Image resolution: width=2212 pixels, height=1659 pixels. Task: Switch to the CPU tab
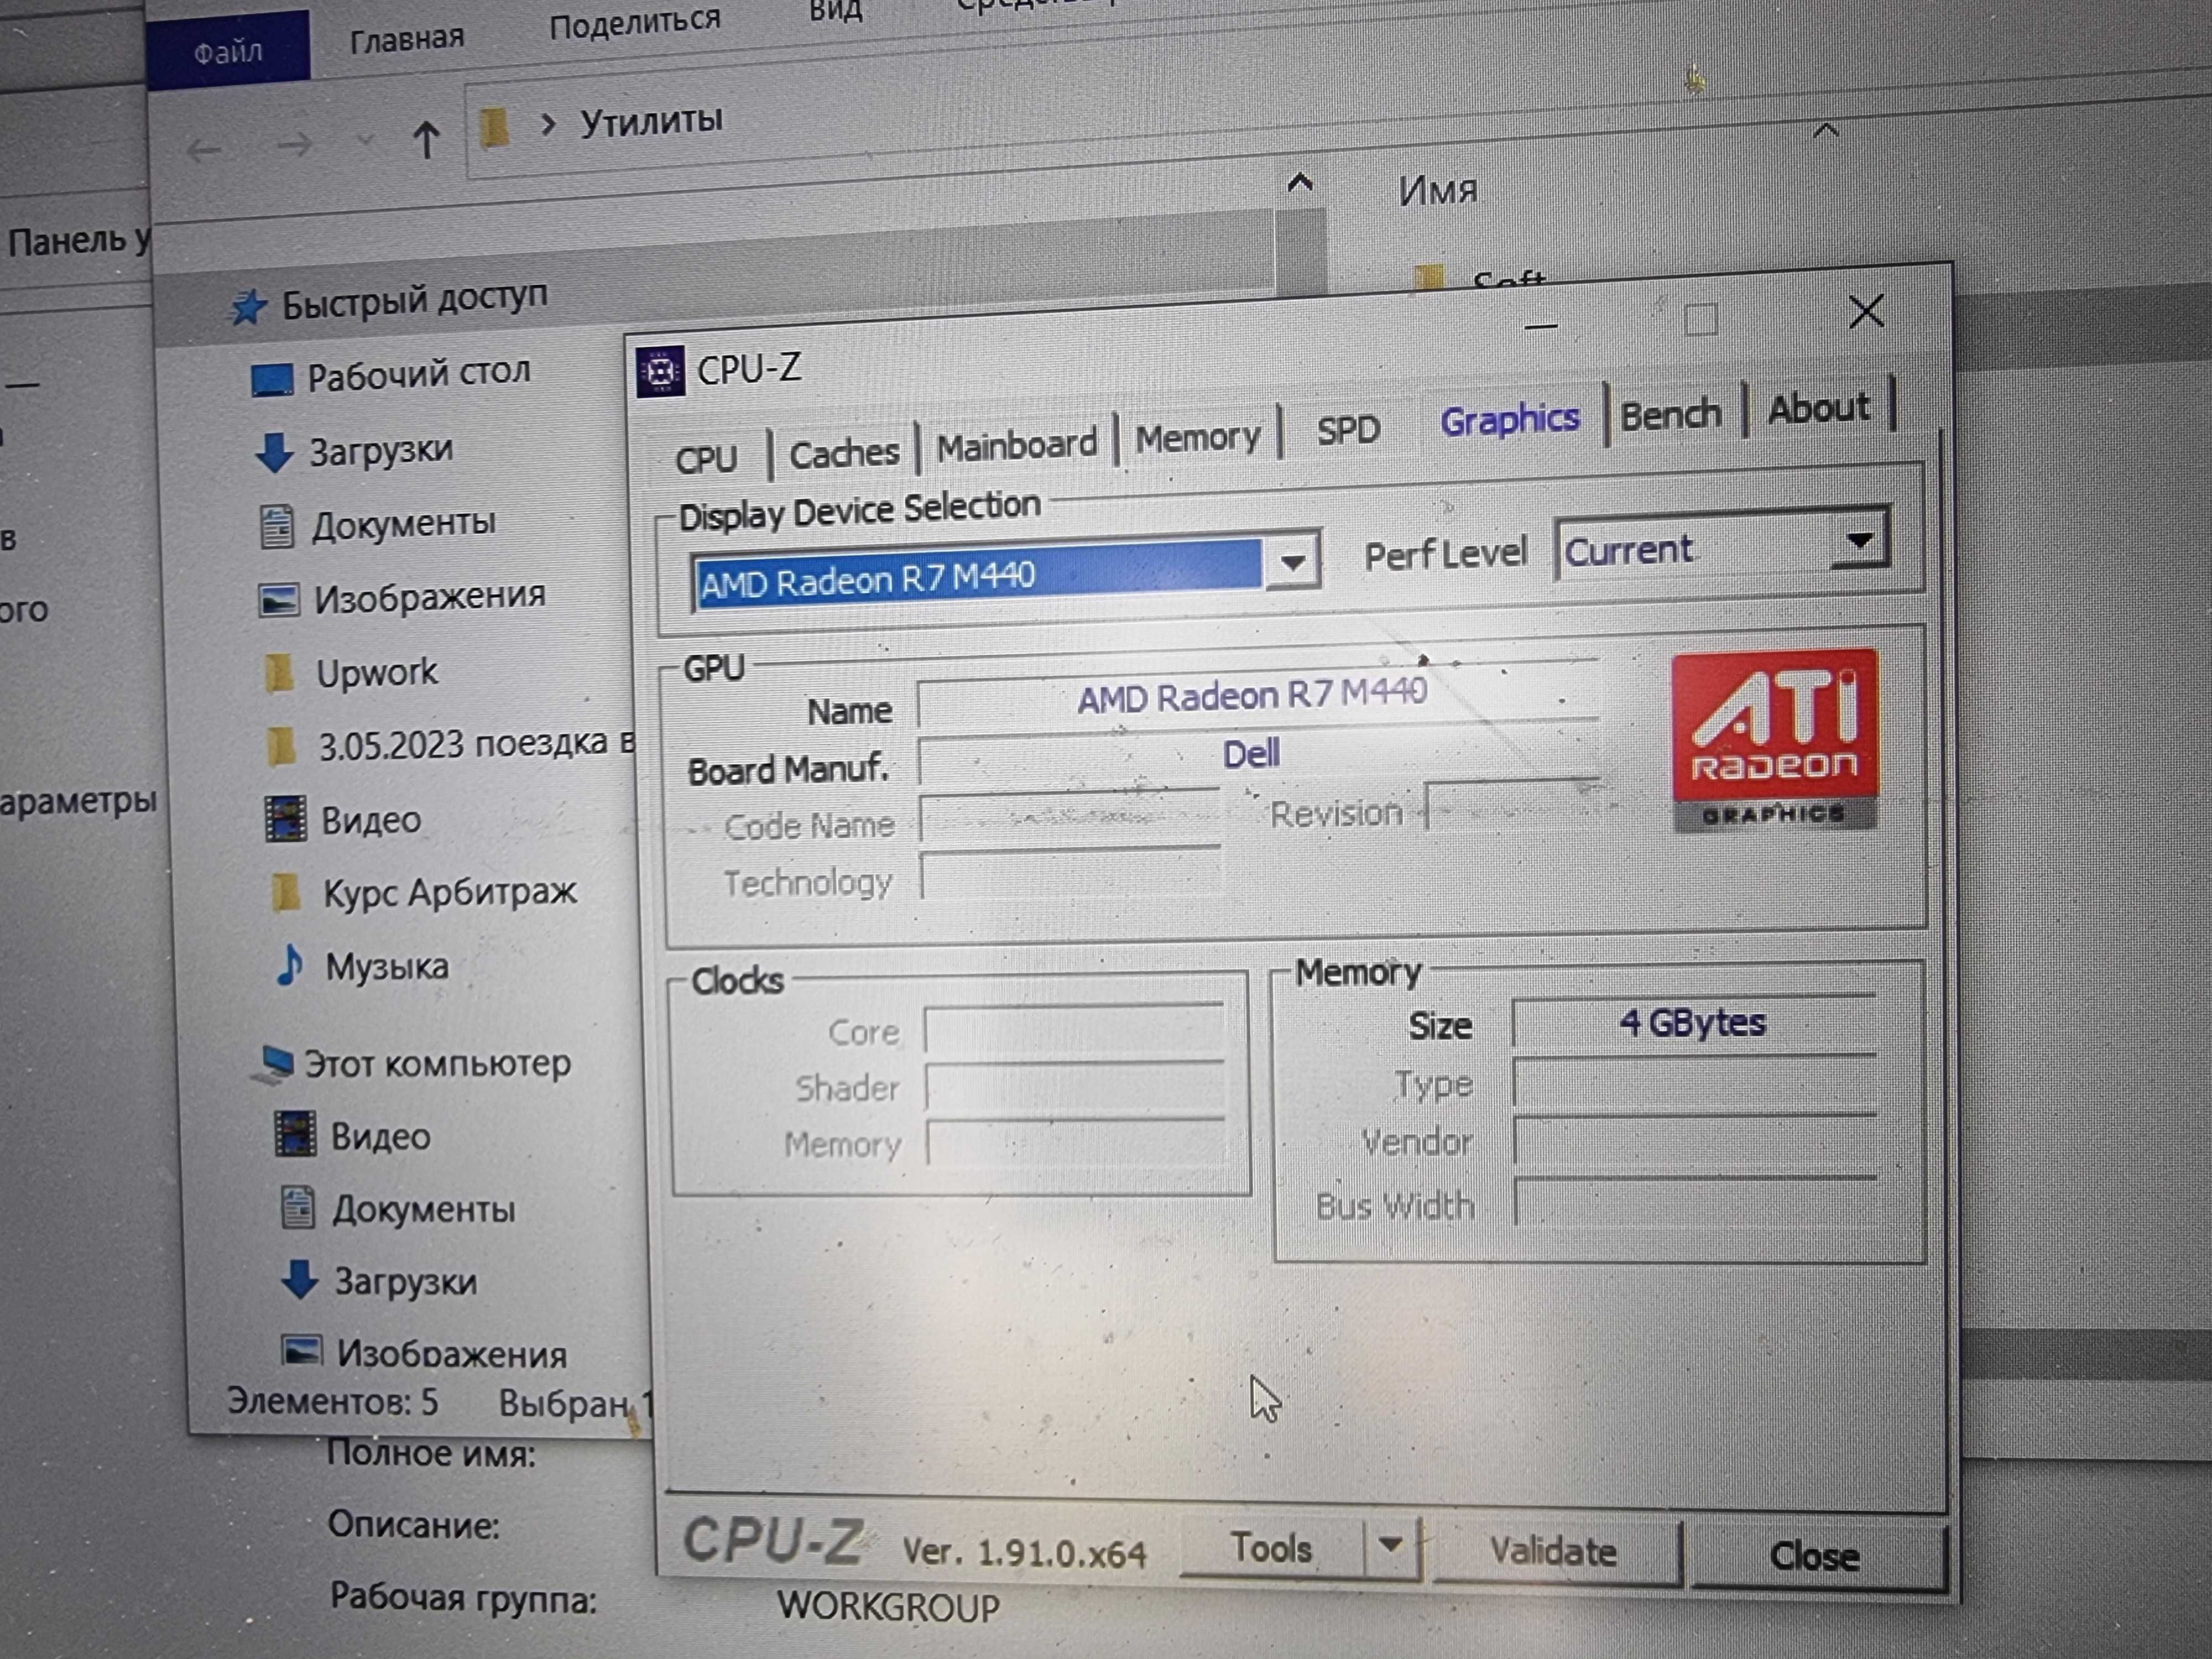(x=706, y=460)
